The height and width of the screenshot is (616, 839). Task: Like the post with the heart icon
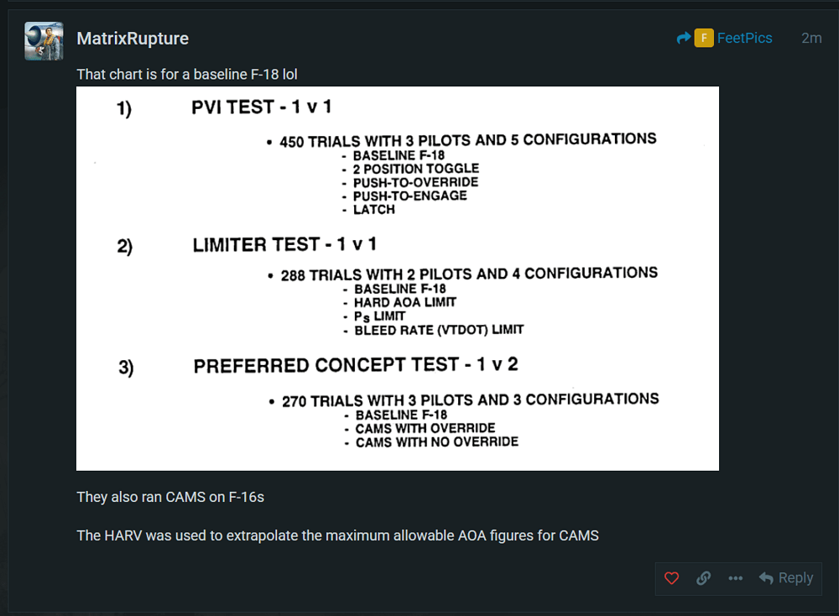(x=671, y=578)
